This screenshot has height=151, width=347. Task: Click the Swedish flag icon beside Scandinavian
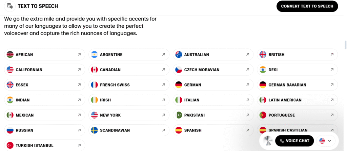click(94, 130)
